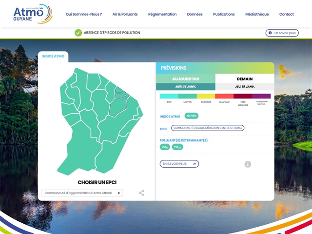The height and width of the screenshot is (234, 312).
Task: Click the BON cyan color swatch
Action: (169, 96)
